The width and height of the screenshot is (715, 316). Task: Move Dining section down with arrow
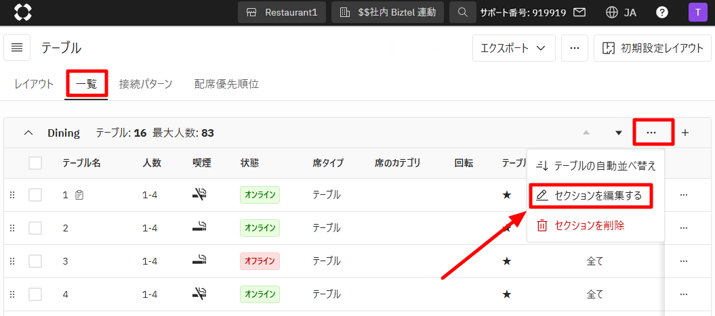[x=618, y=133]
